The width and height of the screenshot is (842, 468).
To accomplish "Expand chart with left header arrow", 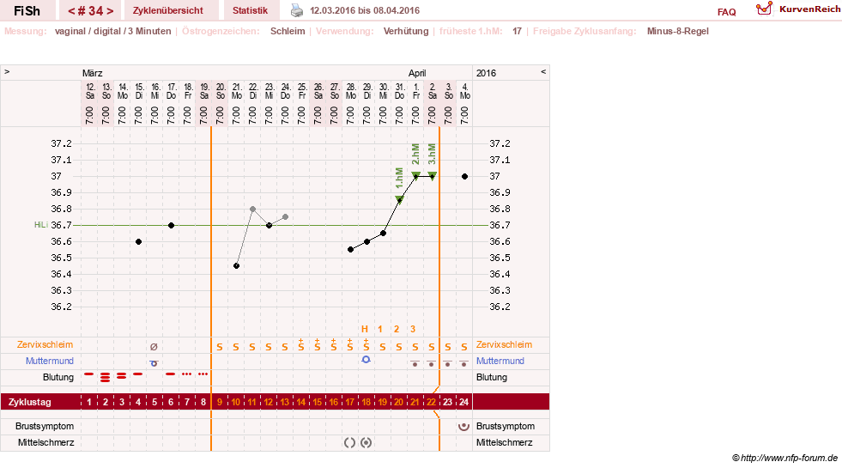I will coord(7,71).
